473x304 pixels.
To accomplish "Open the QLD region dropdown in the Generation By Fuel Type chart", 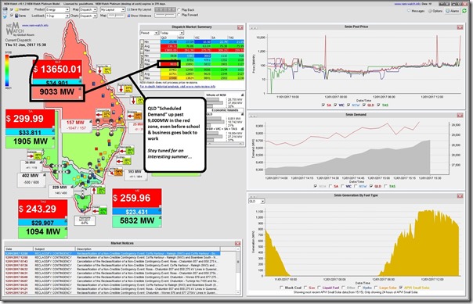I will click(x=257, y=201).
